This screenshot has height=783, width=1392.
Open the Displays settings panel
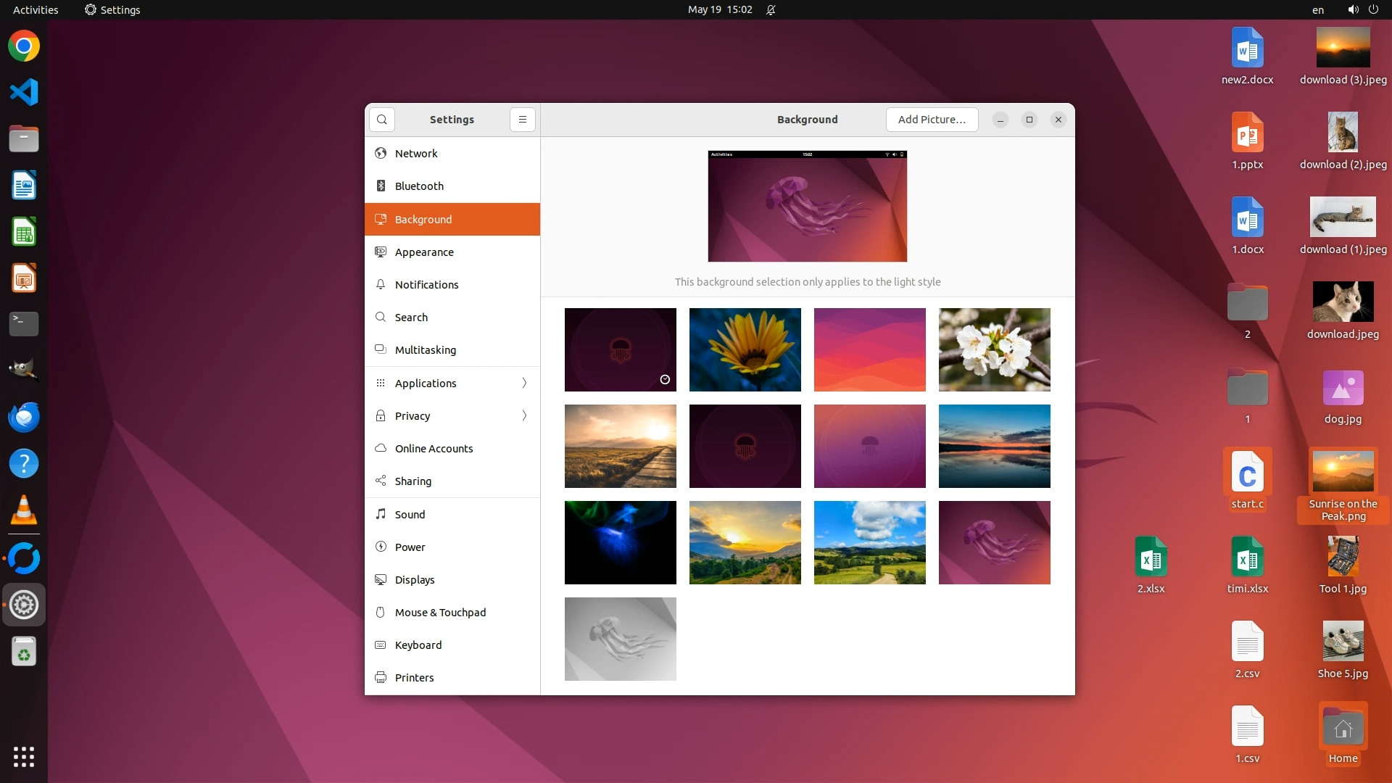(415, 580)
